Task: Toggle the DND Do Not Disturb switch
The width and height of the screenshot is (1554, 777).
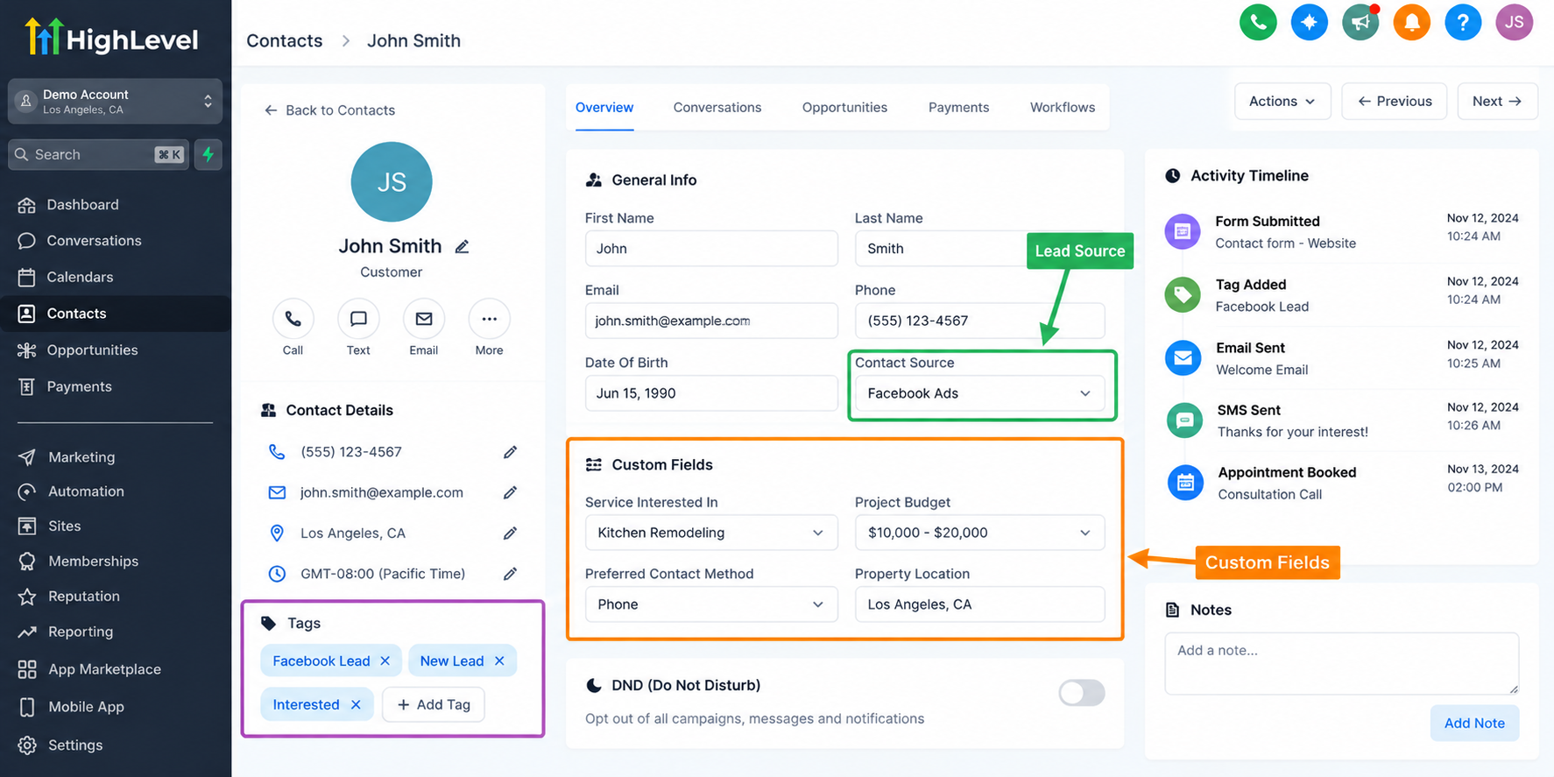Action: pos(1082,693)
